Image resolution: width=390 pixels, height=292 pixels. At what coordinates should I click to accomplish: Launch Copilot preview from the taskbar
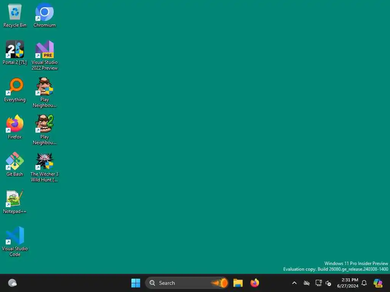(378, 283)
